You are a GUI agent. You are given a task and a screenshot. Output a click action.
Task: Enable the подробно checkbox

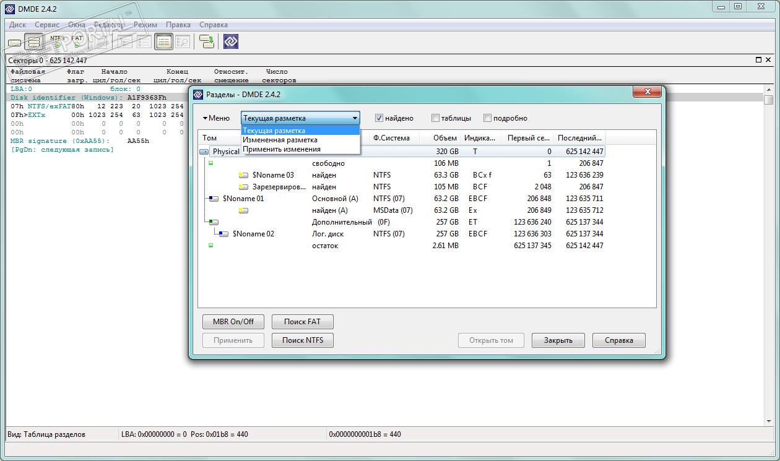coord(487,118)
